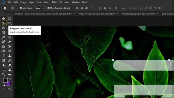Select the Healing Brush bandage tool

[4, 42]
